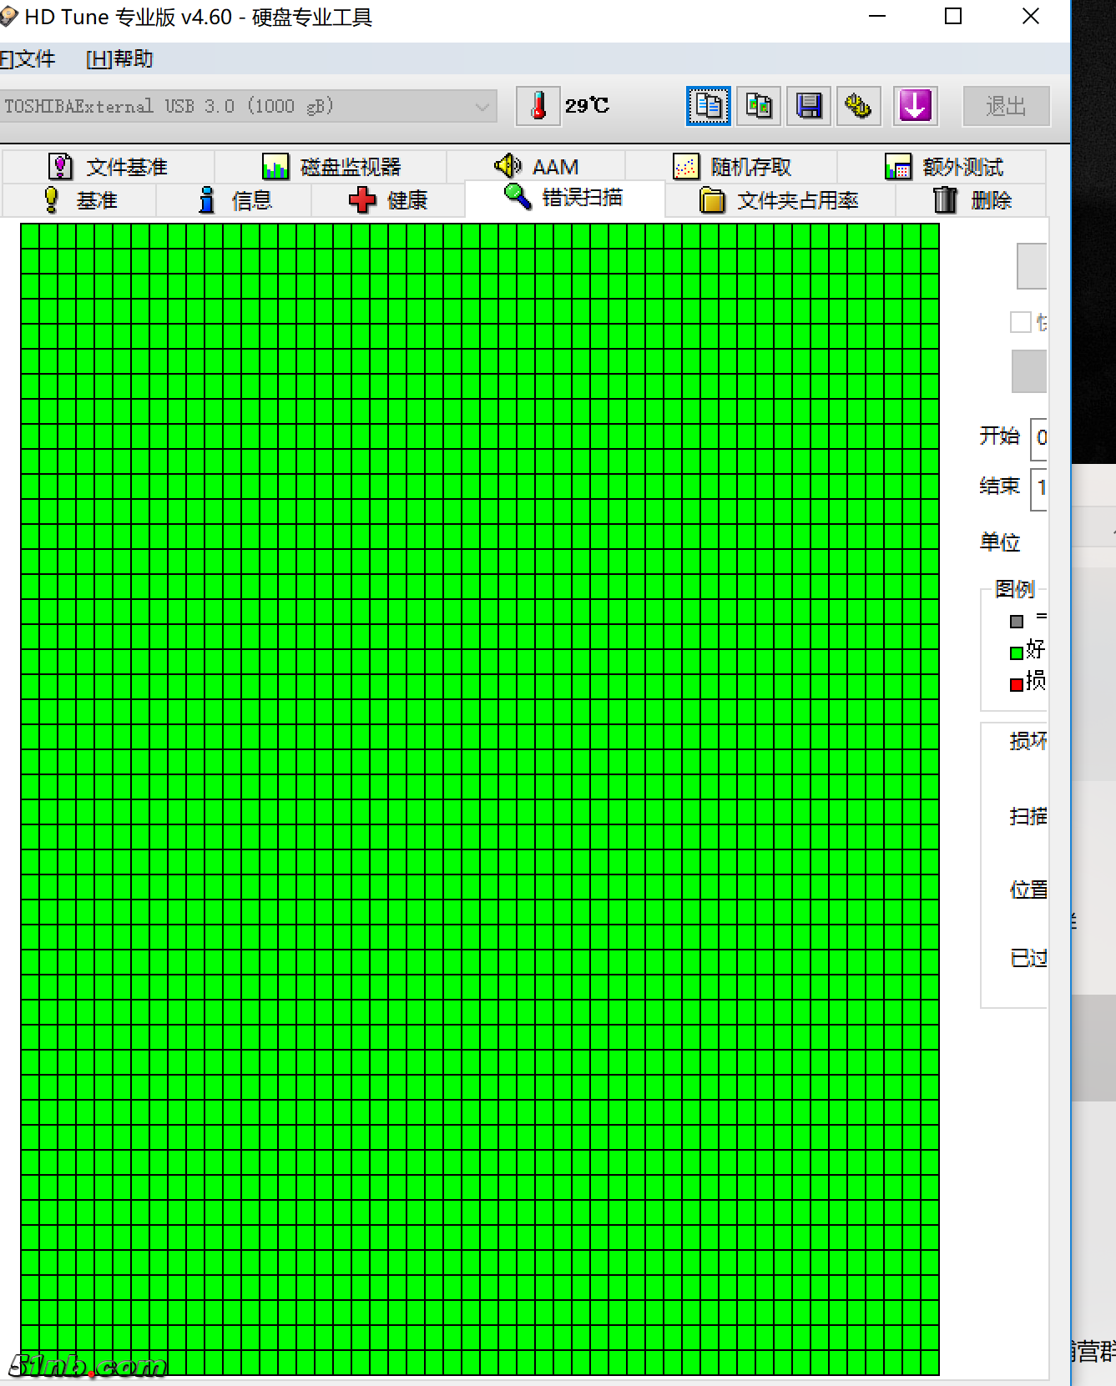The width and height of the screenshot is (1116, 1386).
Task: Click the 开始 start value input field
Action: (x=1040, y=438)
